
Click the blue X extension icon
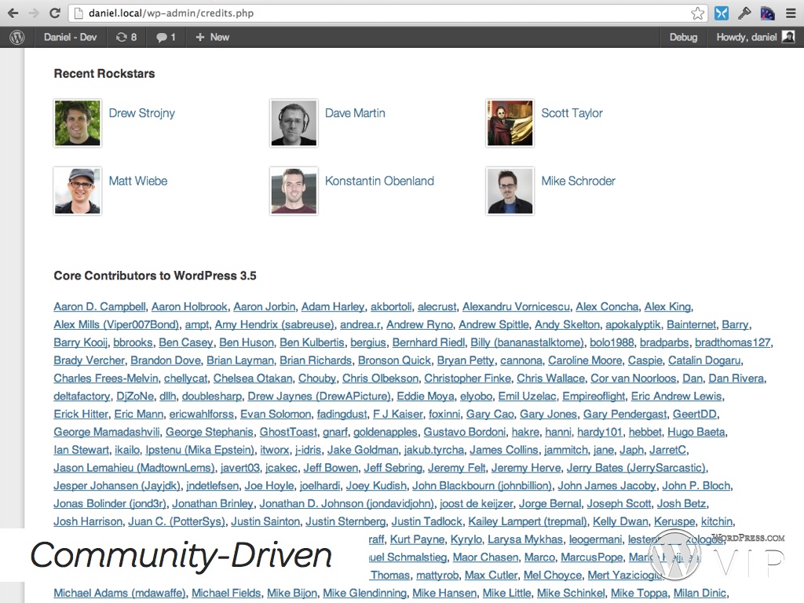pyautogui.click(x=721, y=13)
